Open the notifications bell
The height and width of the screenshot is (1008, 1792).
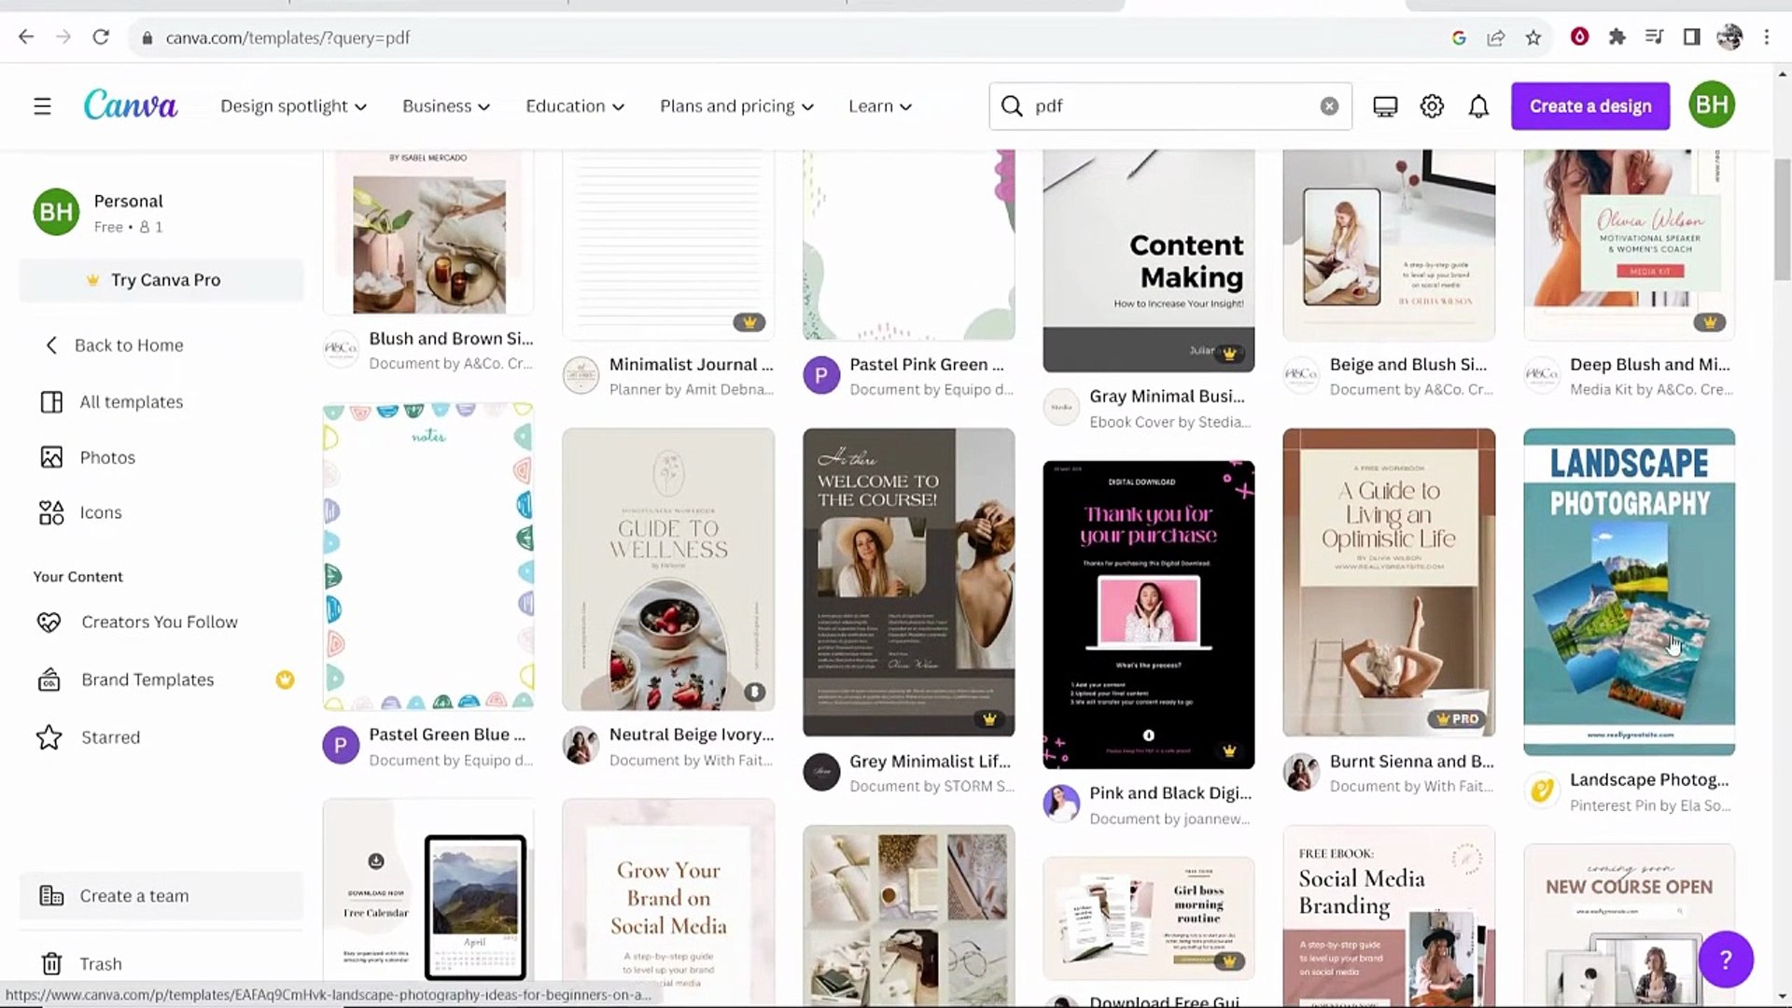1478,105
